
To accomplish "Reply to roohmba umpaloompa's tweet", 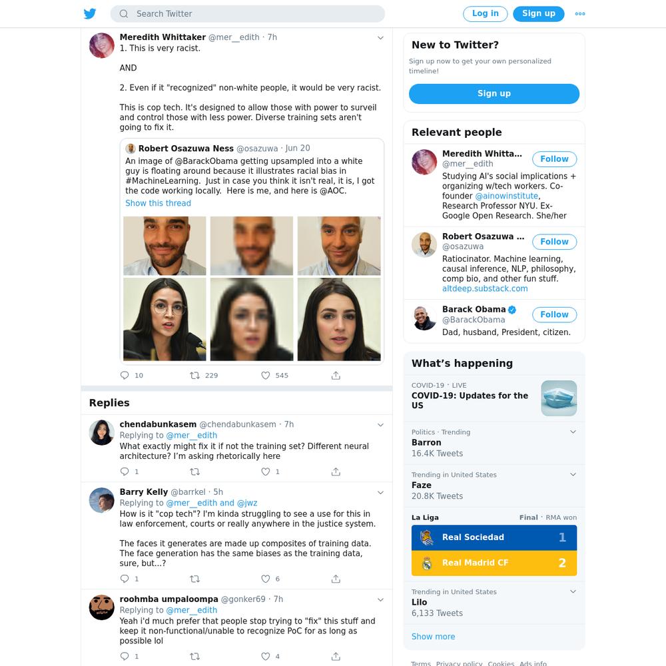I will tap(125, 656).
